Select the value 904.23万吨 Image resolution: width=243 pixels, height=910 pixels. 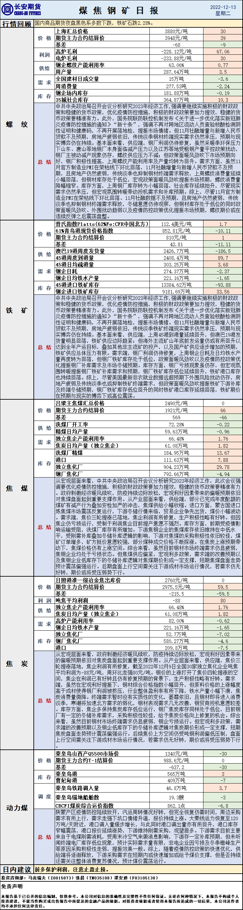pos(176,467)
